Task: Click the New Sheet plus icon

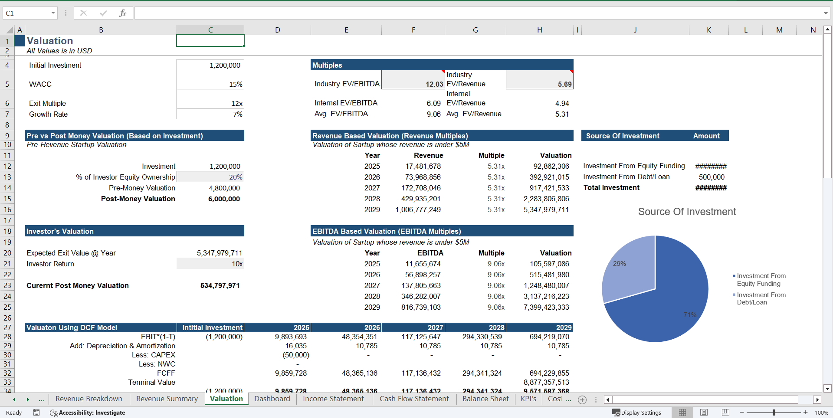Action: pos(582,399)
